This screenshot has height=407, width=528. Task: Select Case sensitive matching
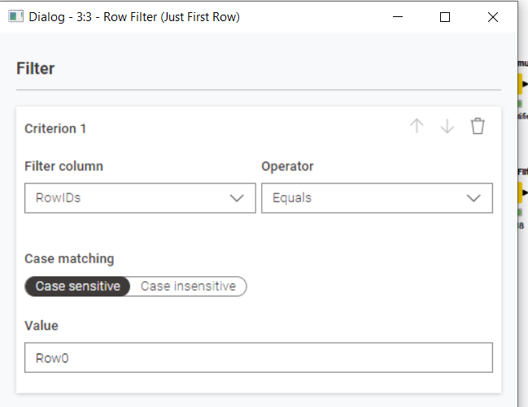(x=77, y=286)
